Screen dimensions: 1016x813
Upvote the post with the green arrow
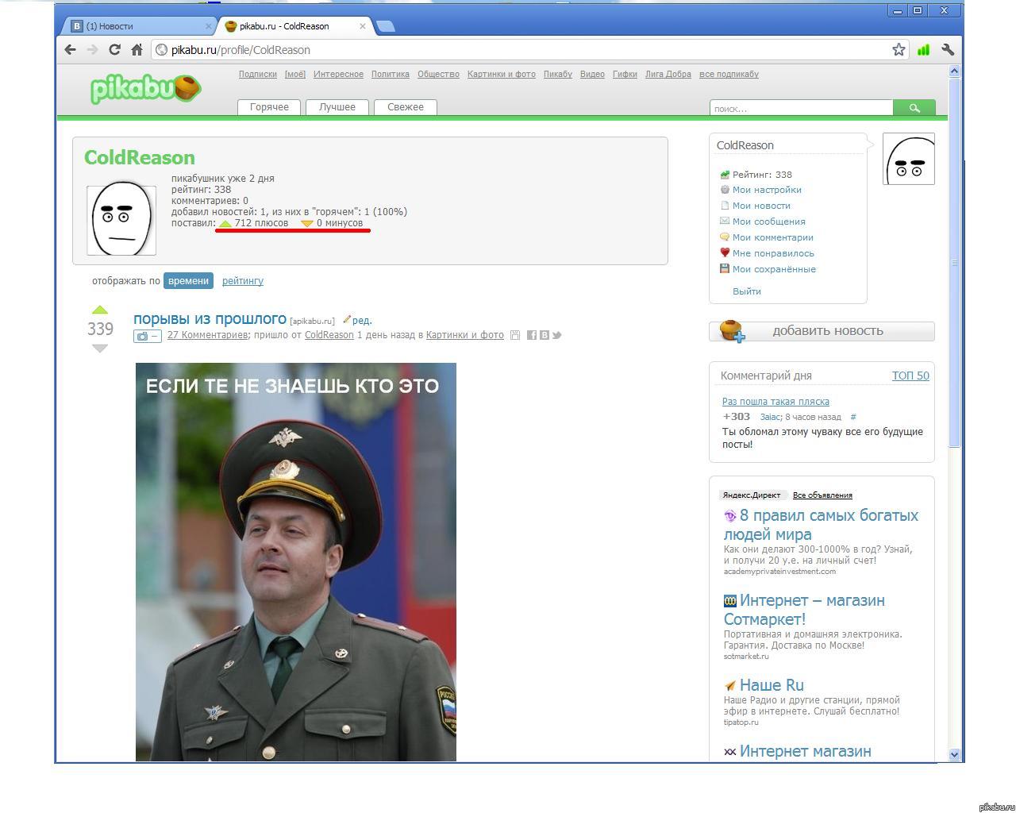[100, 310]
